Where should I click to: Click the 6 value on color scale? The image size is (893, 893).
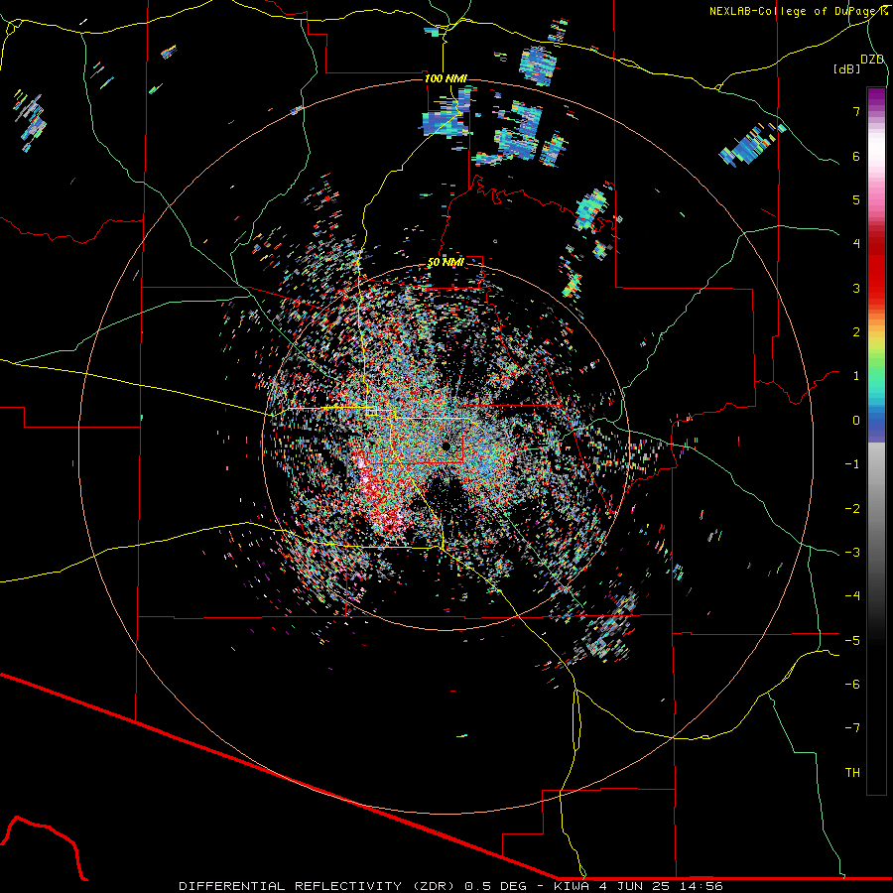click(856, 156)
